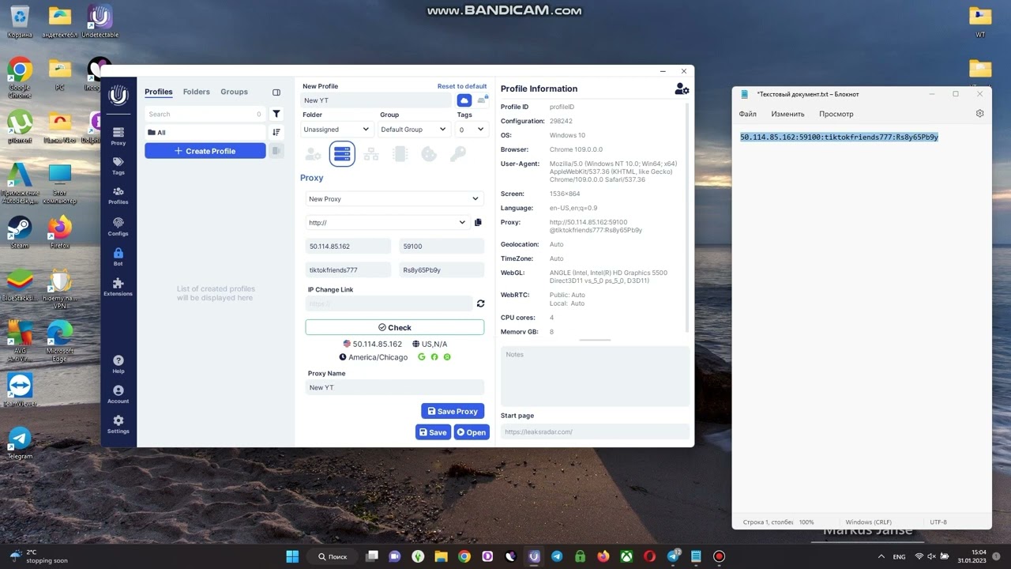Viewport: 1011px width, 569px height.
Task: Click the filter funnel icon beside Search
Action: 276,114
